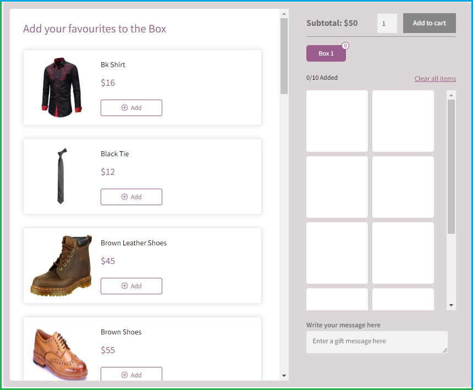Select the first empty slot in the box grid

coord(337,120)
